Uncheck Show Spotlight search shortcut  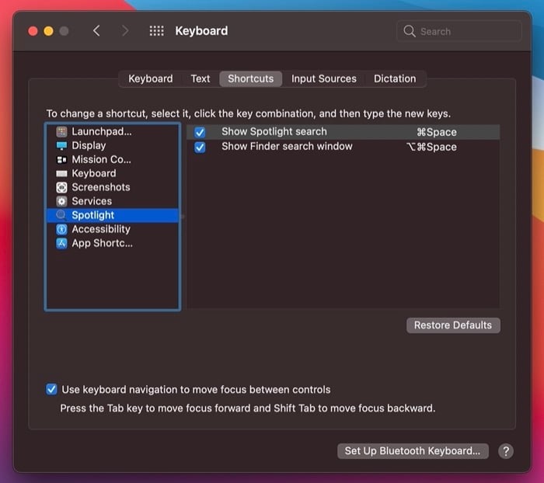(x=200, y=132)
